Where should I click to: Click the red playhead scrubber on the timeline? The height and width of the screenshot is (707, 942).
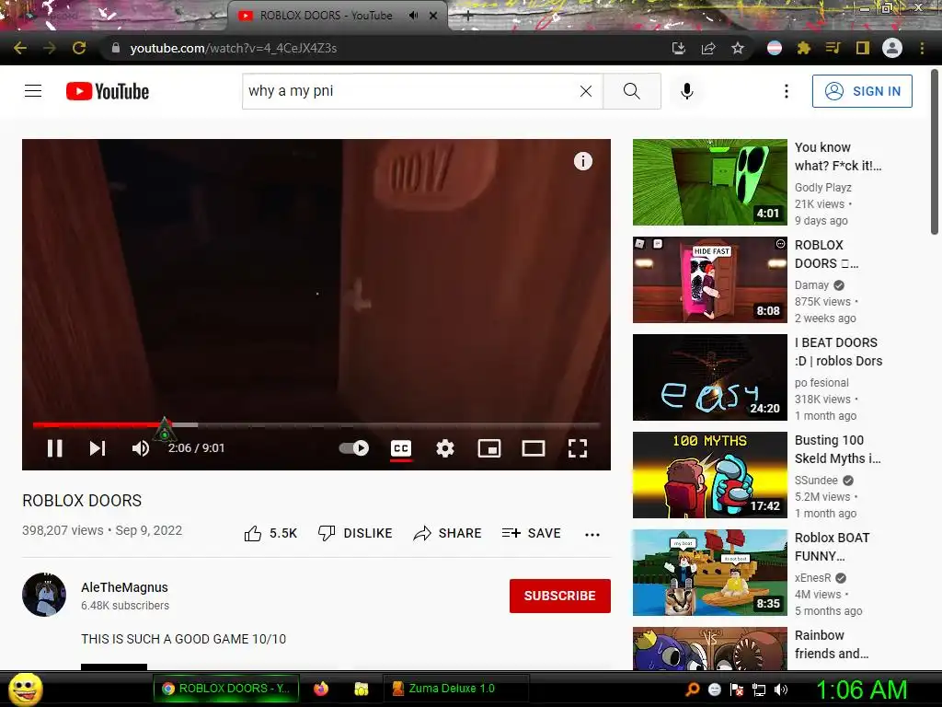point(164,425)
